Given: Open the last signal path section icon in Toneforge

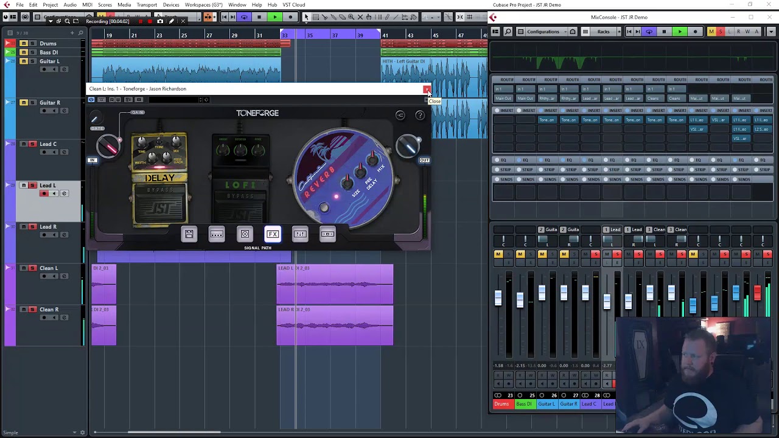Looking at the screenshot, I should (x=328, y=234).
